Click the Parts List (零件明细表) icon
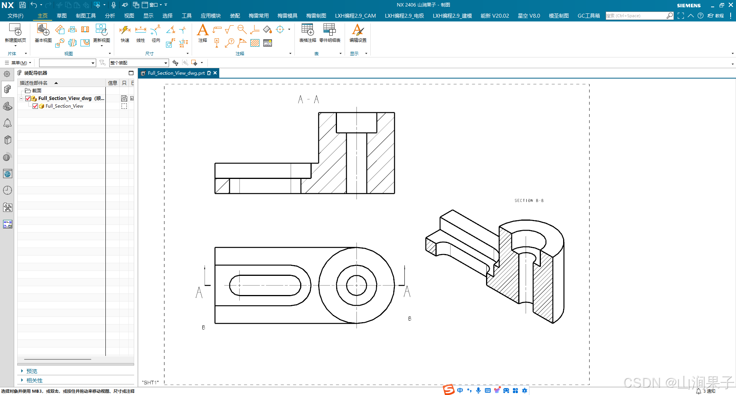 click(330, 30)
